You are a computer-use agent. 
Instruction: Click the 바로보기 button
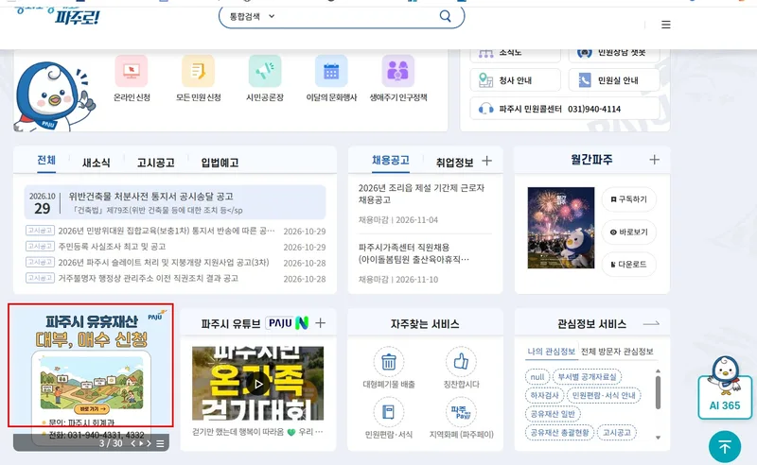629,232
